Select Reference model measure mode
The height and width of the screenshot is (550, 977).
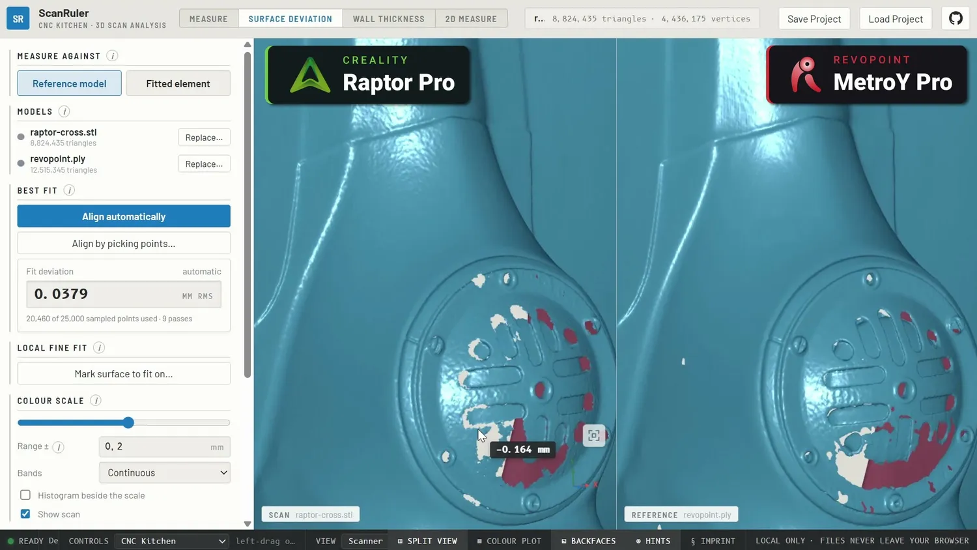pos(70,83)
